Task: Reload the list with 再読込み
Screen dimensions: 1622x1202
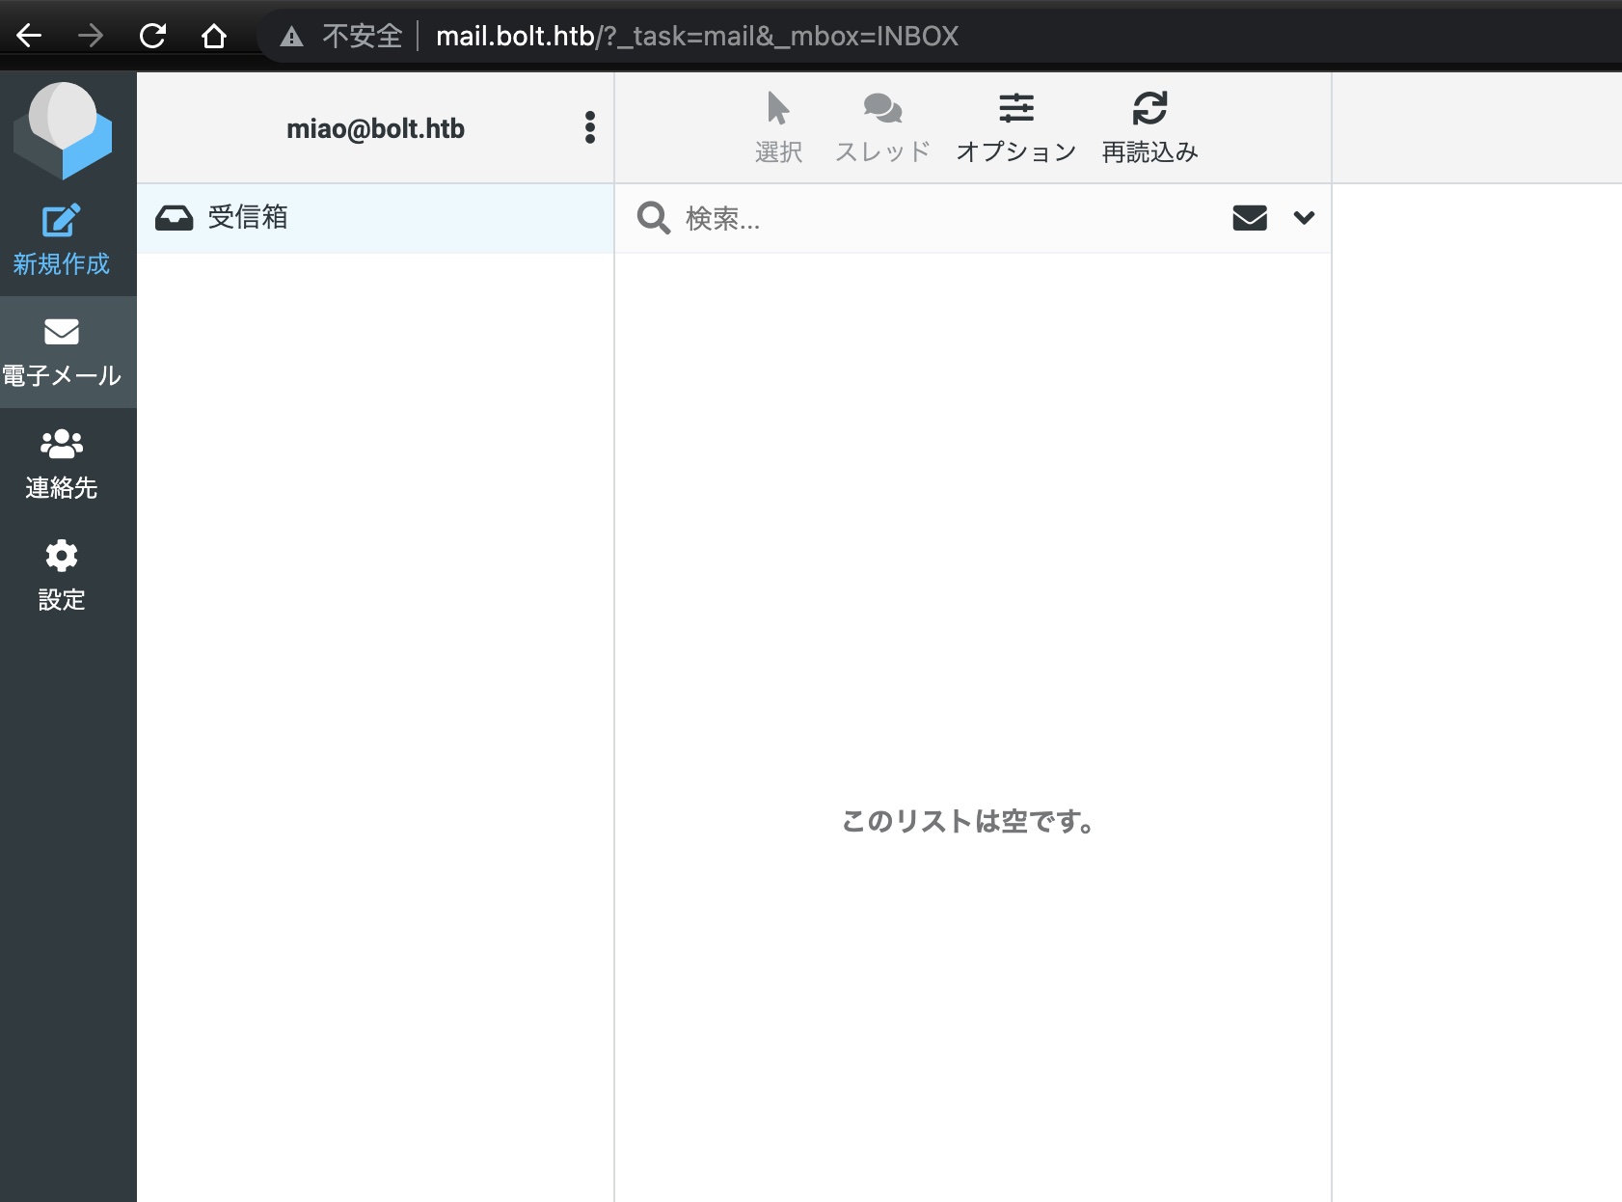Action: click(1149, 127)
